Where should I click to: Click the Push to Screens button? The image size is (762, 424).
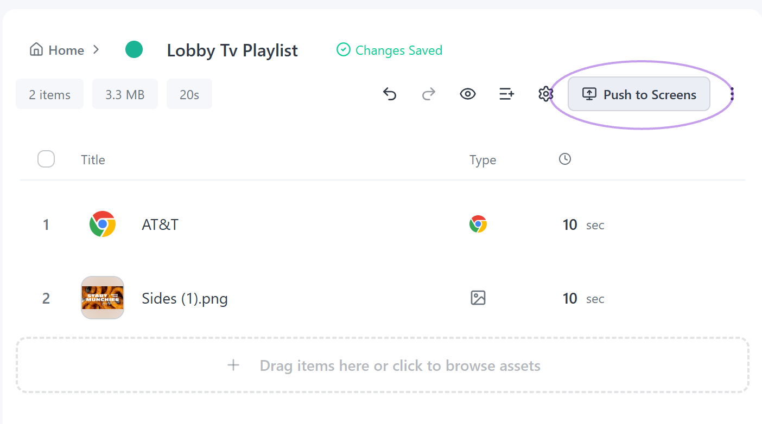(639, 94)
